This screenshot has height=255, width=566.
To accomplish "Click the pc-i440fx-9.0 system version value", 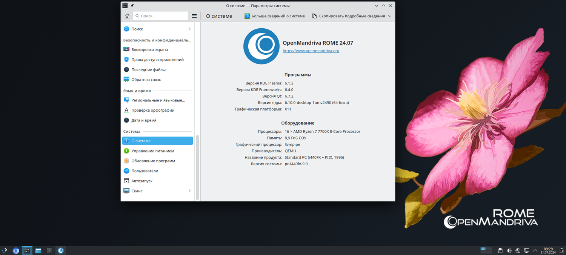I will click(296, 164).
